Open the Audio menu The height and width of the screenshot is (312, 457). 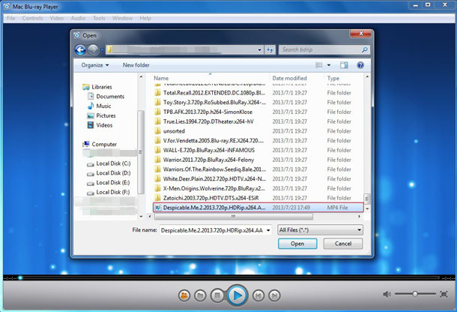click(78, 18)
